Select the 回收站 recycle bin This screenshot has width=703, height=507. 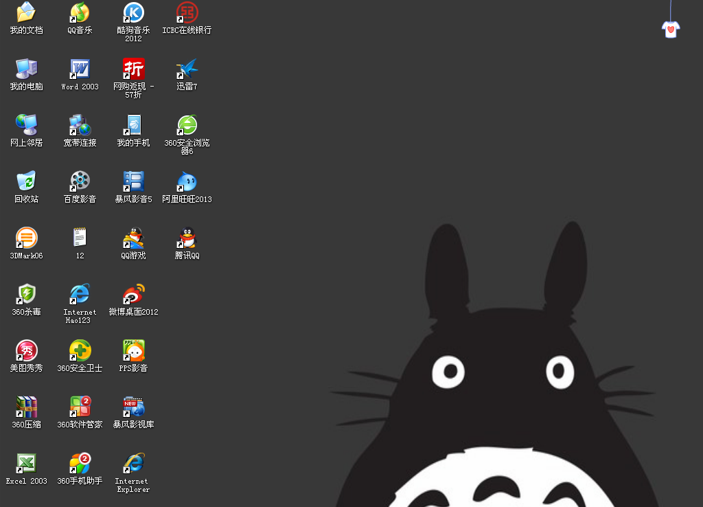point(26,181)
